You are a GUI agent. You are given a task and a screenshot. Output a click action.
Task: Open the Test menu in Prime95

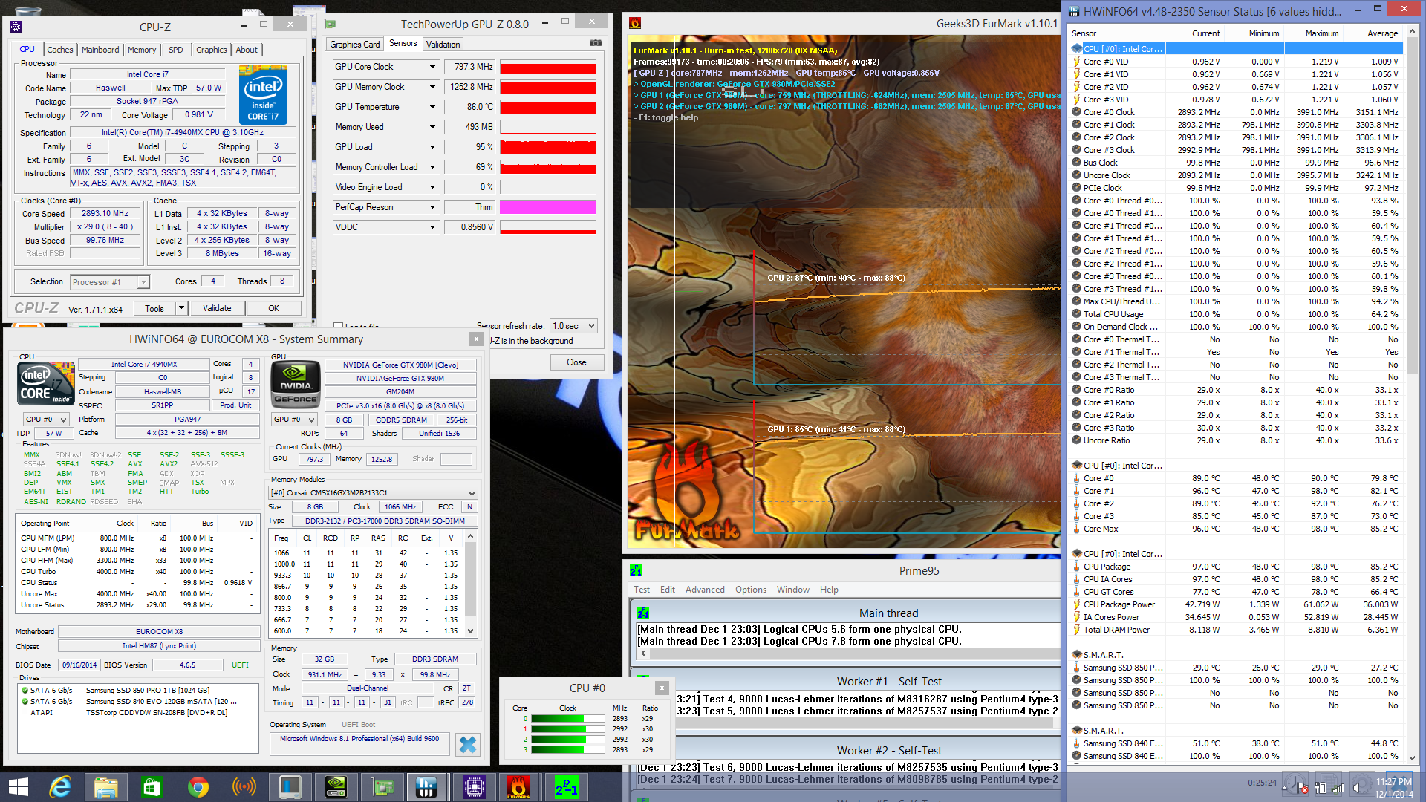click(x=642, y=590)
